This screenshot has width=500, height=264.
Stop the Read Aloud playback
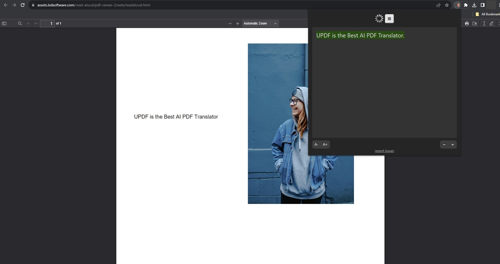coord(389,18)
